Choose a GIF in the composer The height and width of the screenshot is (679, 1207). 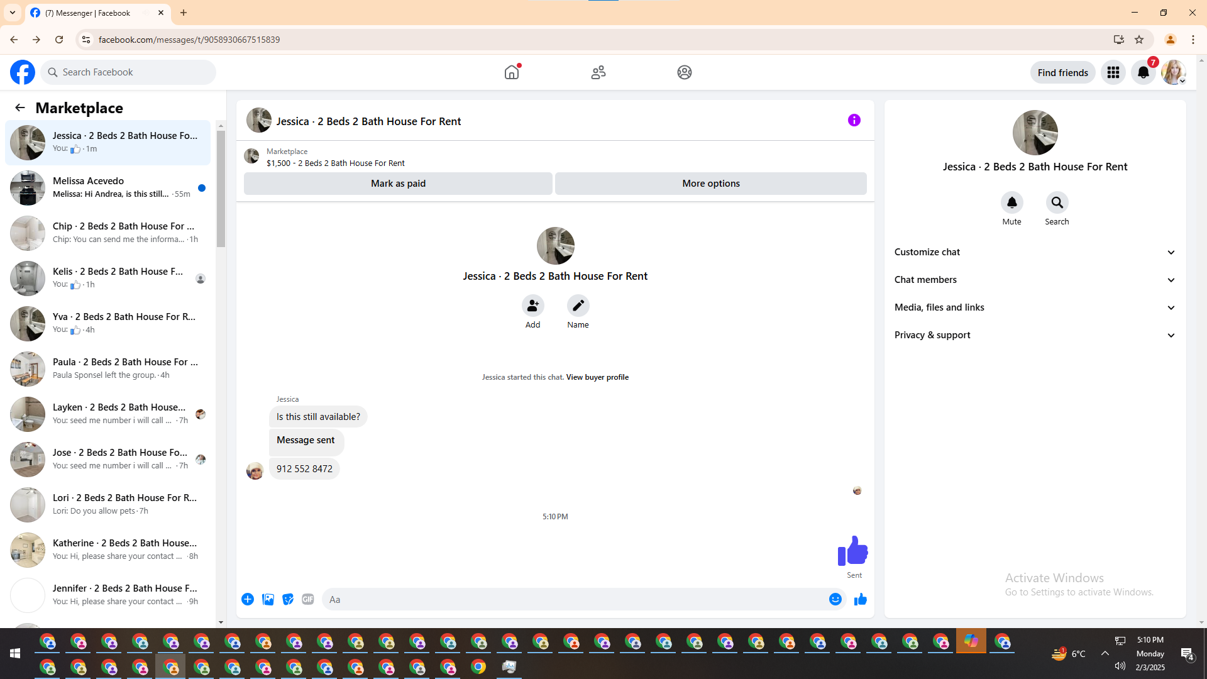point(308,599)
